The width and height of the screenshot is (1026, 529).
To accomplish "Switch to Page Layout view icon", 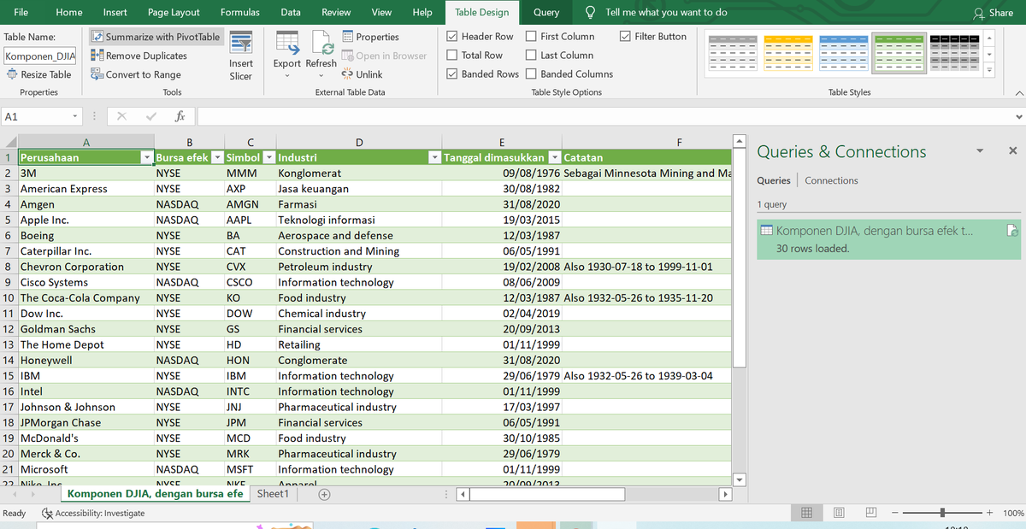I will [839, 513].
